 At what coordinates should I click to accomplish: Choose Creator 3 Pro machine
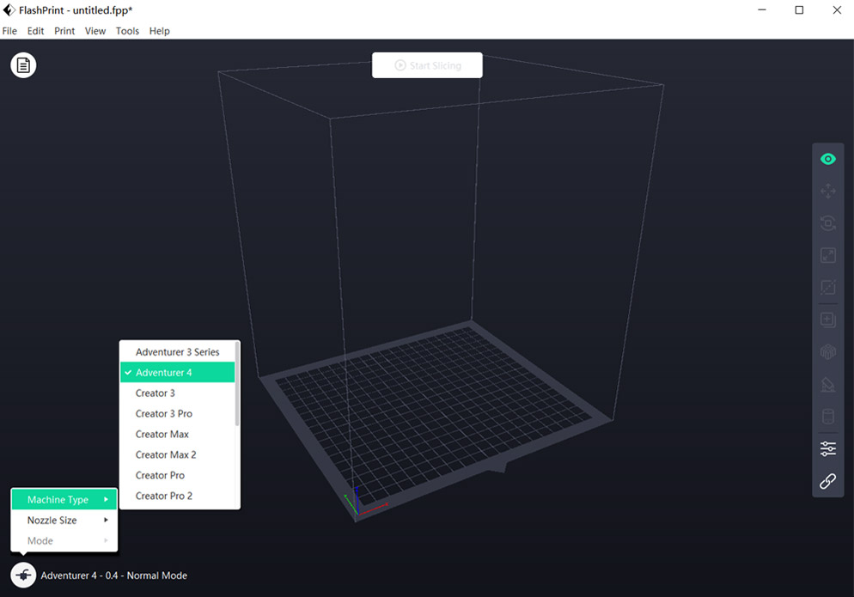pyautogui.click(x=178, y=414)
